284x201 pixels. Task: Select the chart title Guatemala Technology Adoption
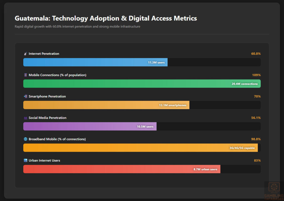(106, 18)
